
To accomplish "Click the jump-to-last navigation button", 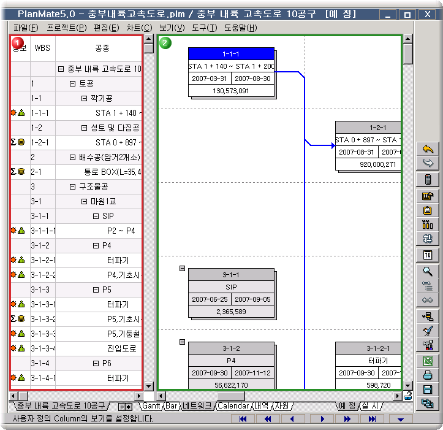I will 372,419.
